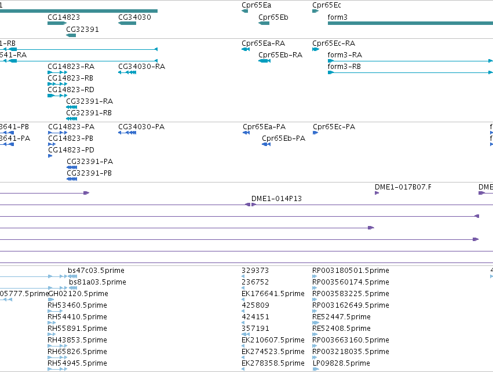
Task: Click feature 425809 label
Action: 255,305
